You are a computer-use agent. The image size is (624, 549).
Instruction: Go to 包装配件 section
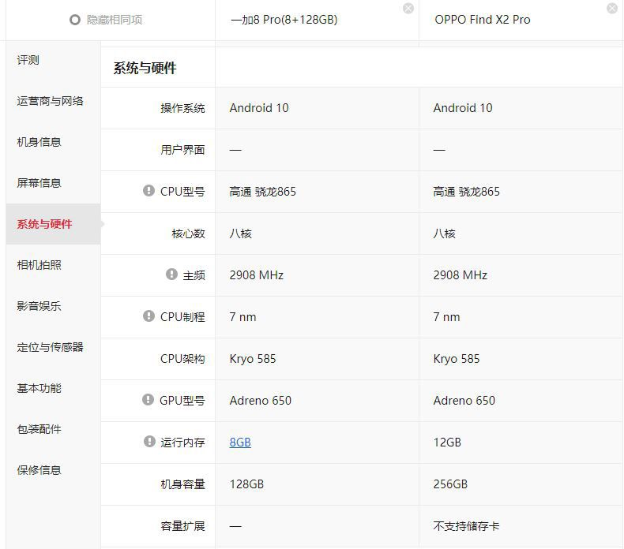pyautogui.click(x=39, y=429)
